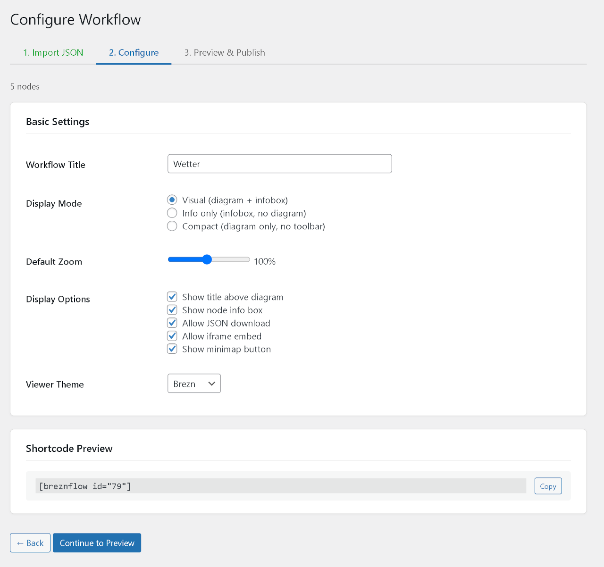This screenshot has width=604, height=567.
Task: Uncheck Allow iframe embed
Action: pyautogui.click(x=172, y=335)
